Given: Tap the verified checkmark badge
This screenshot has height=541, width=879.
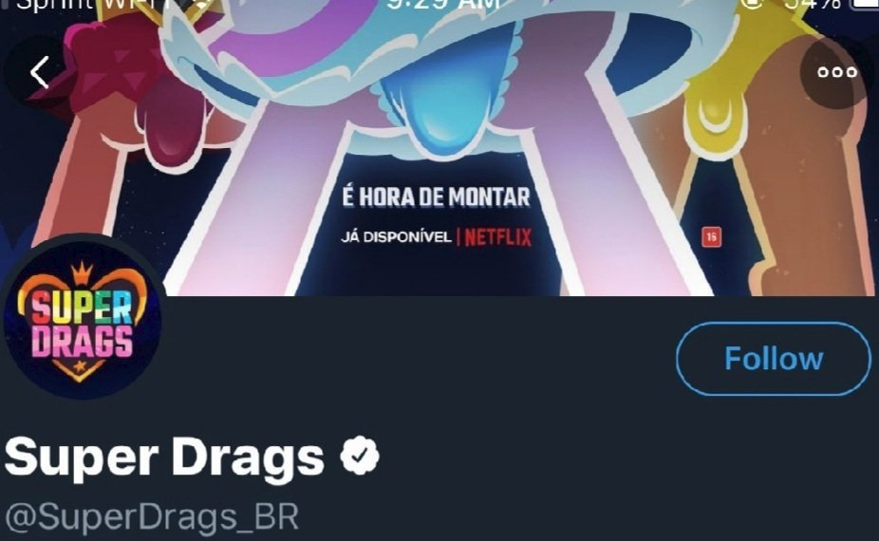Looking at the screenshot, I should click(x=360, y=456).
